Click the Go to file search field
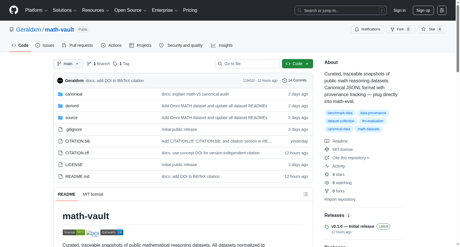This screenshot has height=247, width=460. click(x=247, y=64)
